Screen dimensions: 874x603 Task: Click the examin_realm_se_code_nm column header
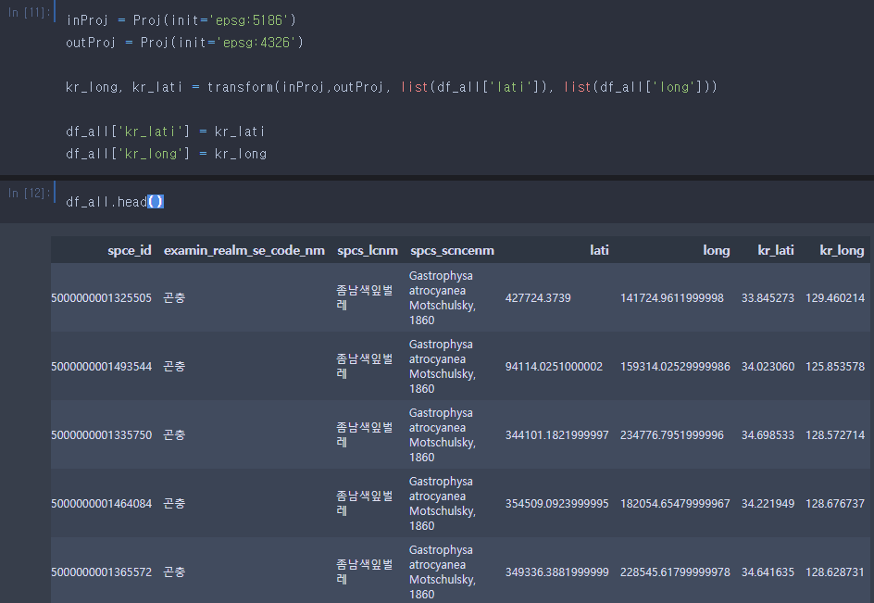tap(244, 250)
